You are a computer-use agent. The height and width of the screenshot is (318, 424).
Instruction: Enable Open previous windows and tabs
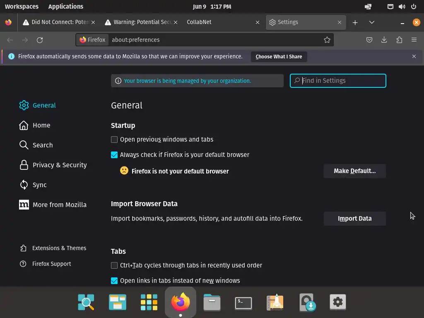coord(114,140)
